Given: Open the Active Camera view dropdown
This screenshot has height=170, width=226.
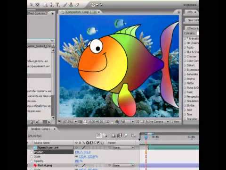Looking at the screenshot, I should tap(157, 122).
